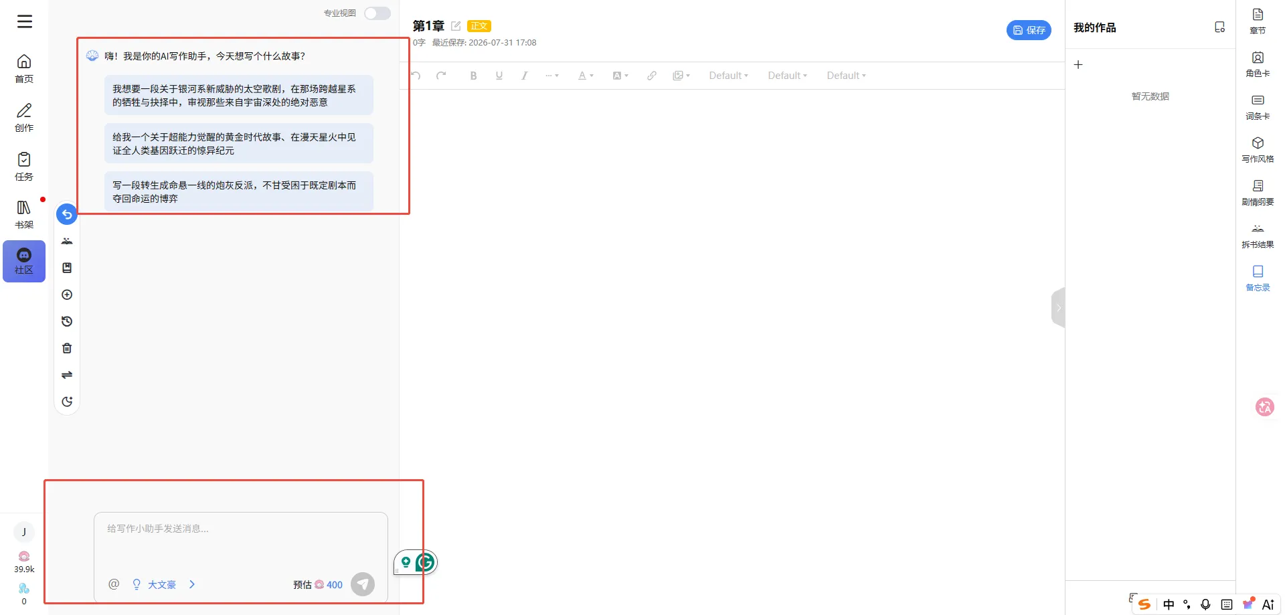Toggle the 专业视图 switch

[377, 13]
